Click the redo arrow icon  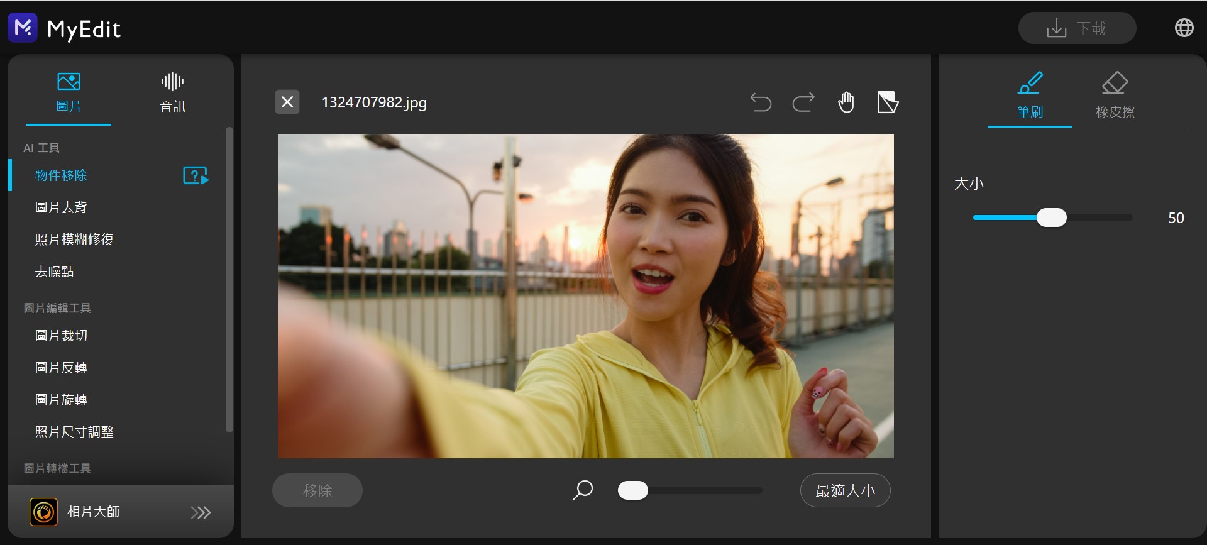[803, 102]
